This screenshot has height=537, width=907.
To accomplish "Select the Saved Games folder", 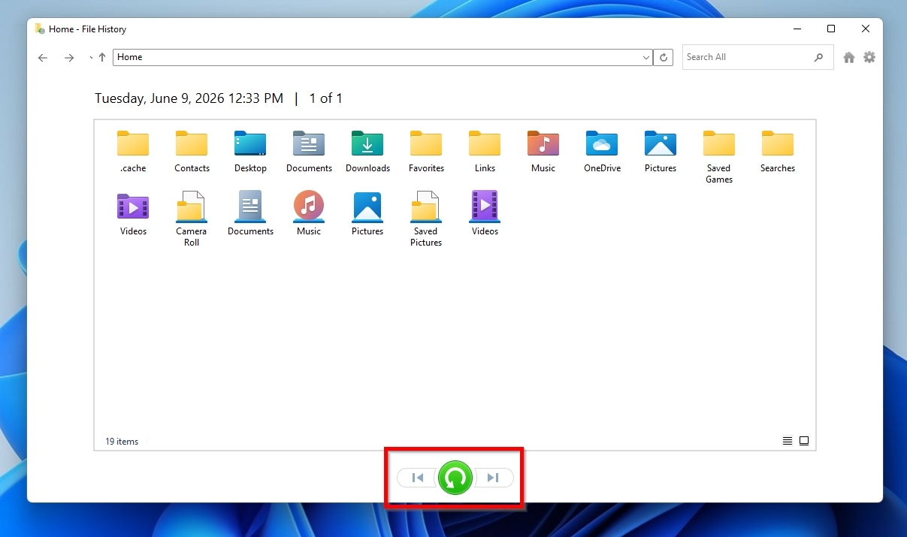I will 719,156.
